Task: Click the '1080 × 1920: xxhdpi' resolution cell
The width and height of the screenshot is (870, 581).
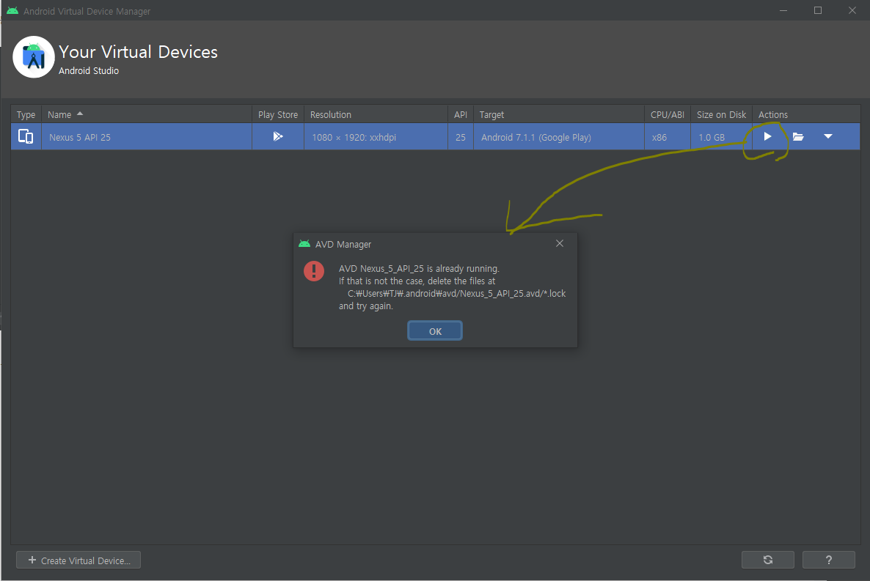Action: [x=376, y=137]
